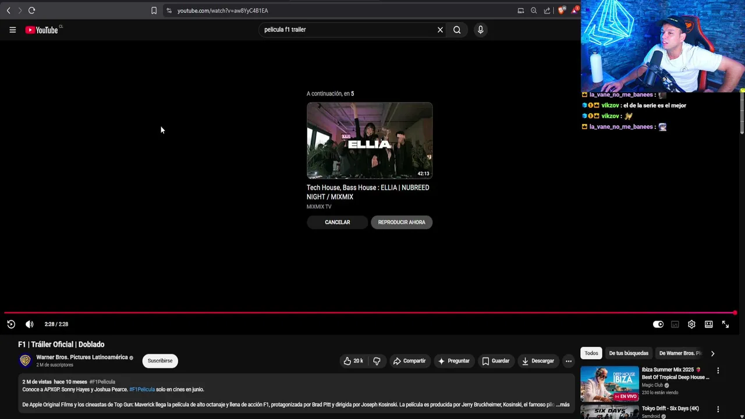Open the Magic Club channel name

652,385
